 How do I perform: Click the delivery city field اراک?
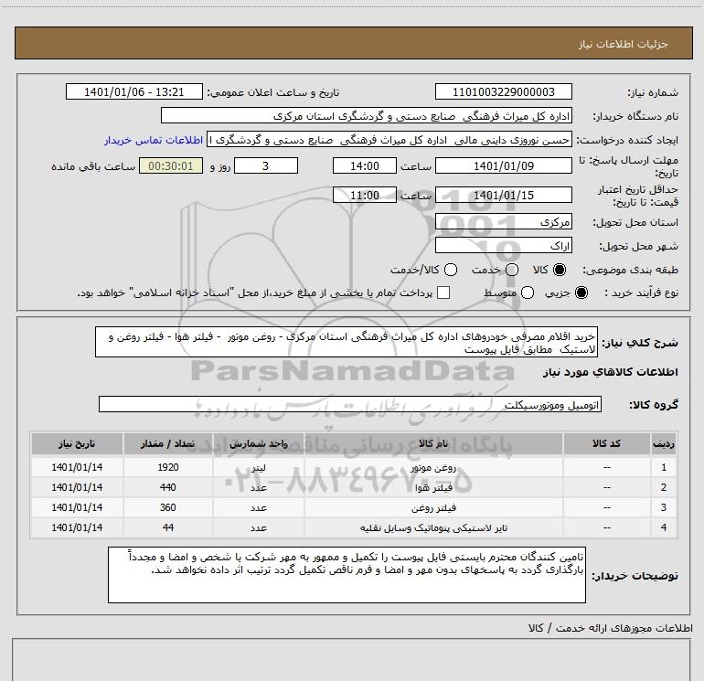pos(503,246)
